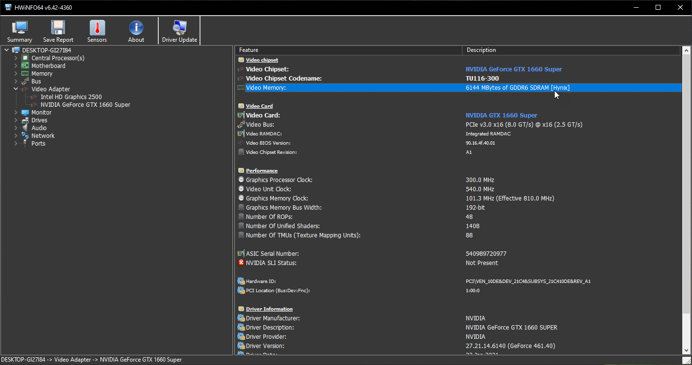
Task: Click the Graphics Processor Clock icon
Action: (x=241, y=180)
